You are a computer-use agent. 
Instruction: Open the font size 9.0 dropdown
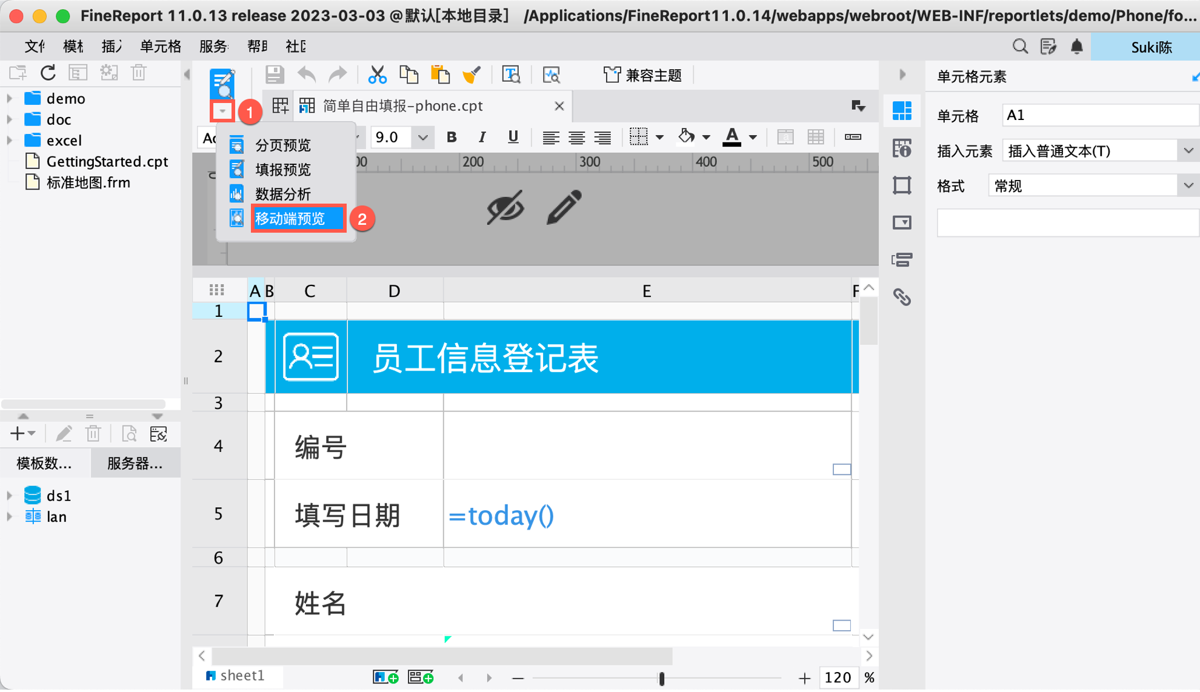point(422,138)
